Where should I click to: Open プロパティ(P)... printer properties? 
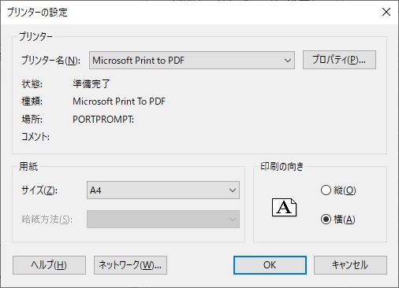tap(339, 60)
